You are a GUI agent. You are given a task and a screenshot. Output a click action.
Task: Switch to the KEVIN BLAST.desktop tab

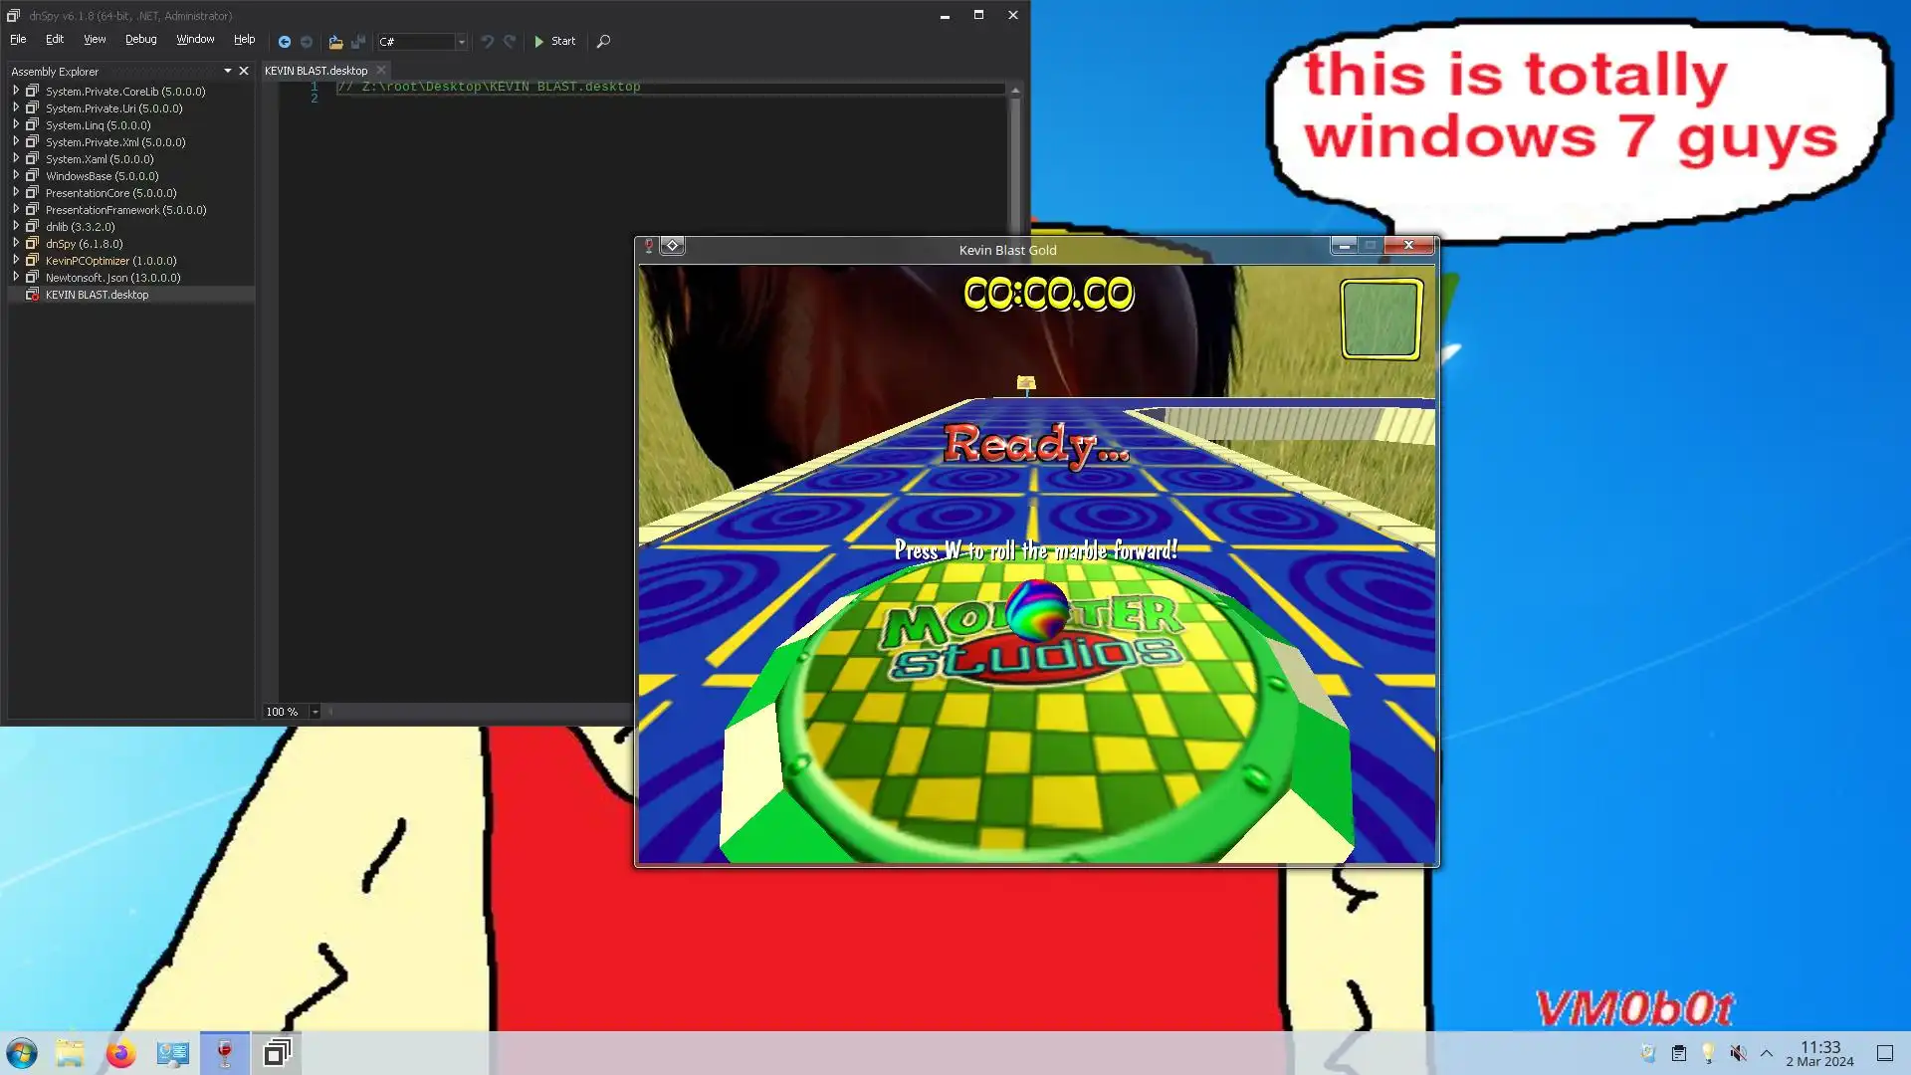pos(316,71)
